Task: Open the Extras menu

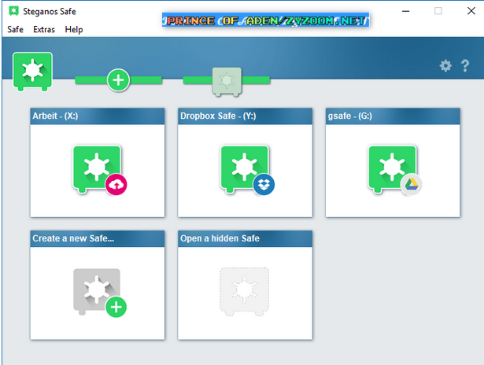Action: pos(44,29)
